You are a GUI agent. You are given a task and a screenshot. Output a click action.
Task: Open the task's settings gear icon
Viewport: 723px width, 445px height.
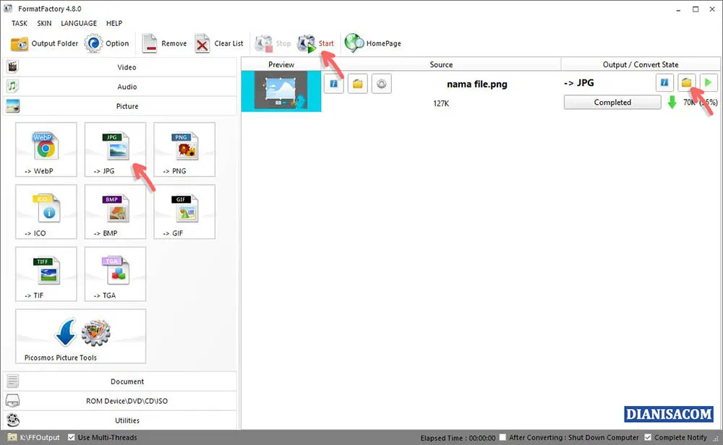[381, 83]
